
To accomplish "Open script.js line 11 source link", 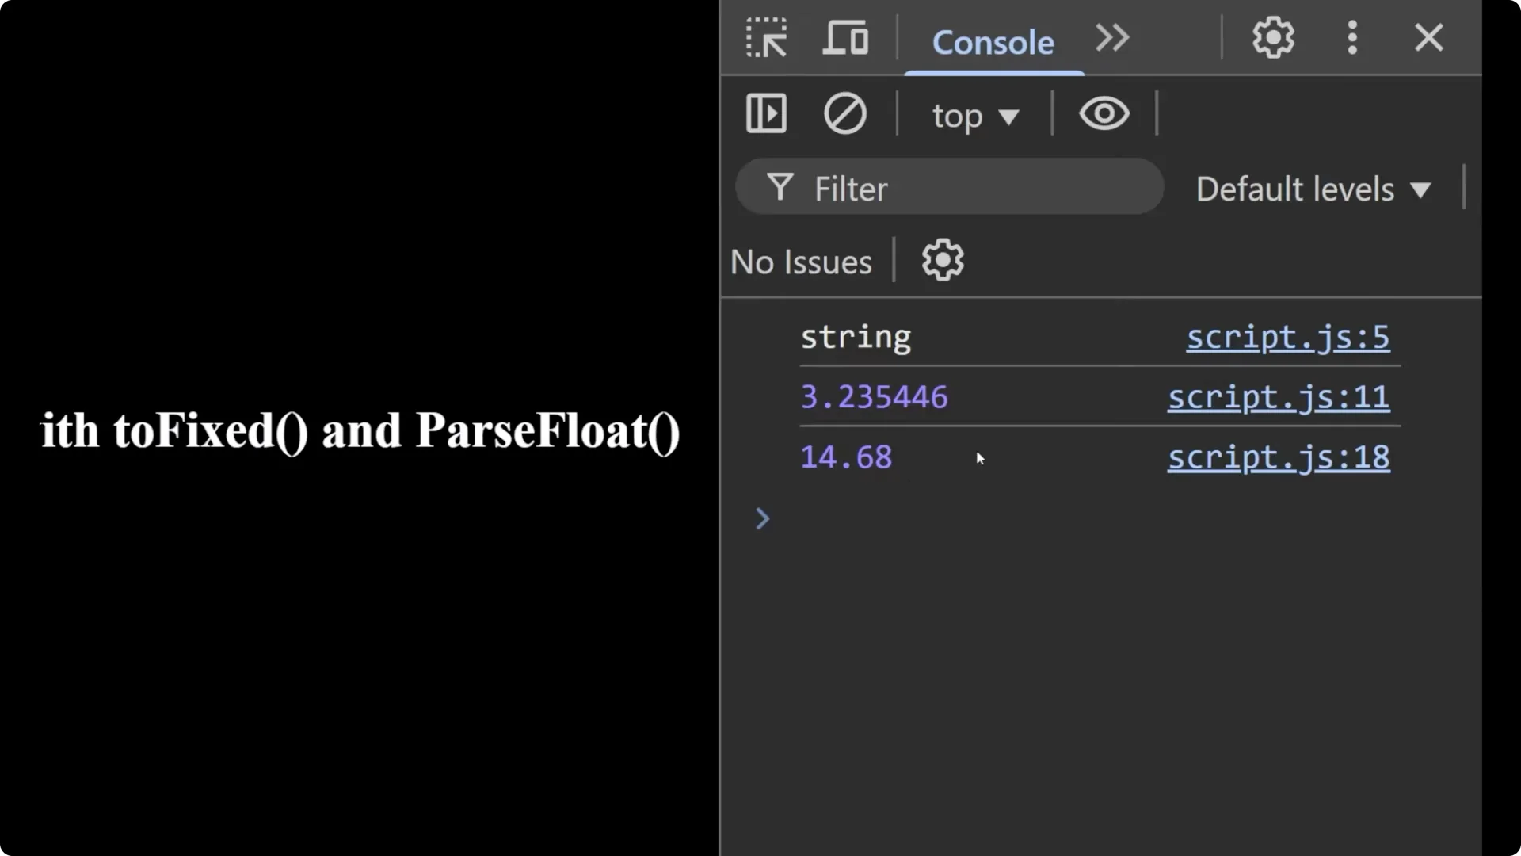I will click(1278, 398).
